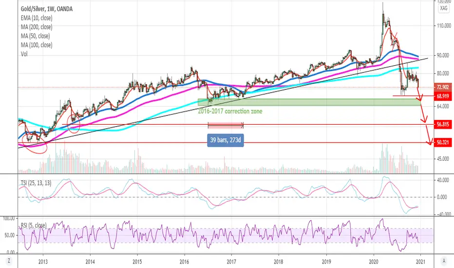Click the 2018 label on time axis
454x268 pixels.
coord(279,262)
